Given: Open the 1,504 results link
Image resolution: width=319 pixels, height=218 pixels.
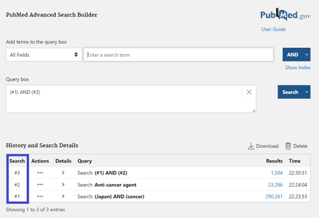Looking at the screenshot, I should click(x=277, y=173).
